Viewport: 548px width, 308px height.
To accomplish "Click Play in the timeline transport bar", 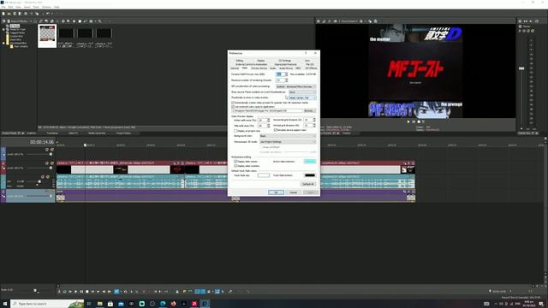I will 76,291.
